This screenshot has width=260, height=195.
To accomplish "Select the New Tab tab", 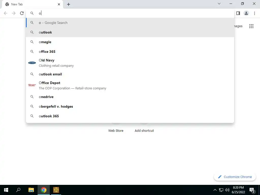I will click(32, 5).
